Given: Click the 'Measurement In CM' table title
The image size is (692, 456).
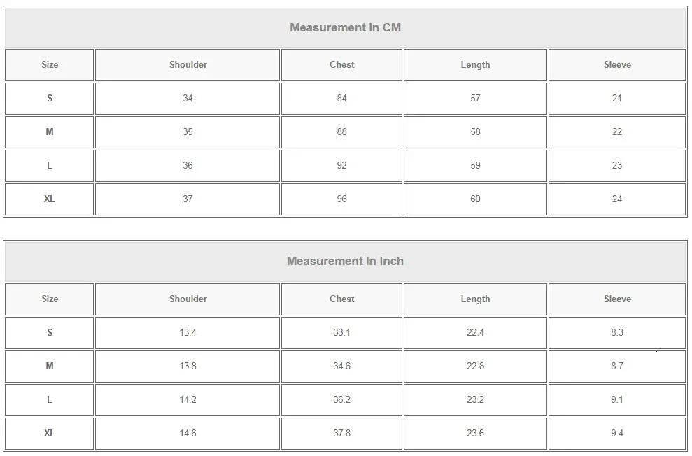Looking at the screenshot, I should point(345,28).
